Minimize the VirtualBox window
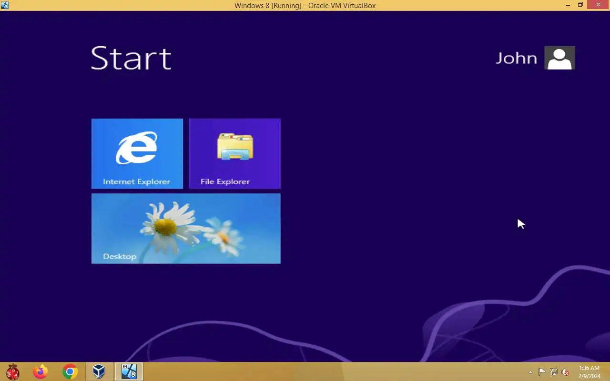 (568, 5)
